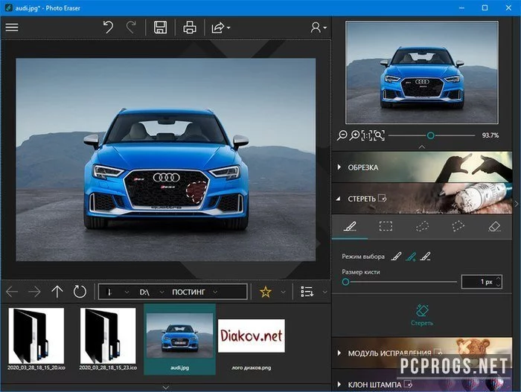Adjust the zoom level slider
The image size is (521, 392).
(432, 135)
